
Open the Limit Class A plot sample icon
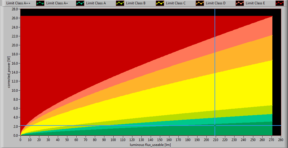120,3
